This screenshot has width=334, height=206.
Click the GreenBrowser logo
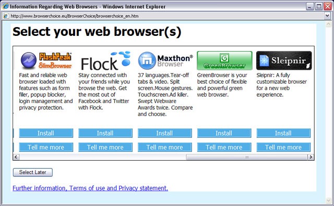coord(224,60)
